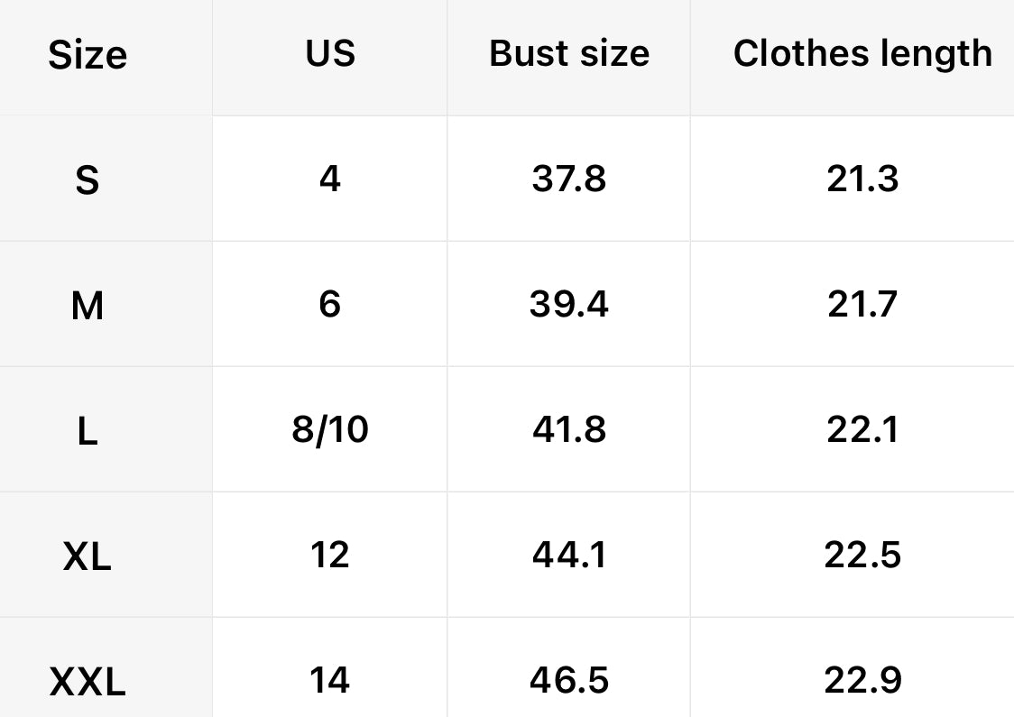Click the 22.1 clothes length value
Viewport: 1014px width, 717px height.
click(x=862, y=429)
